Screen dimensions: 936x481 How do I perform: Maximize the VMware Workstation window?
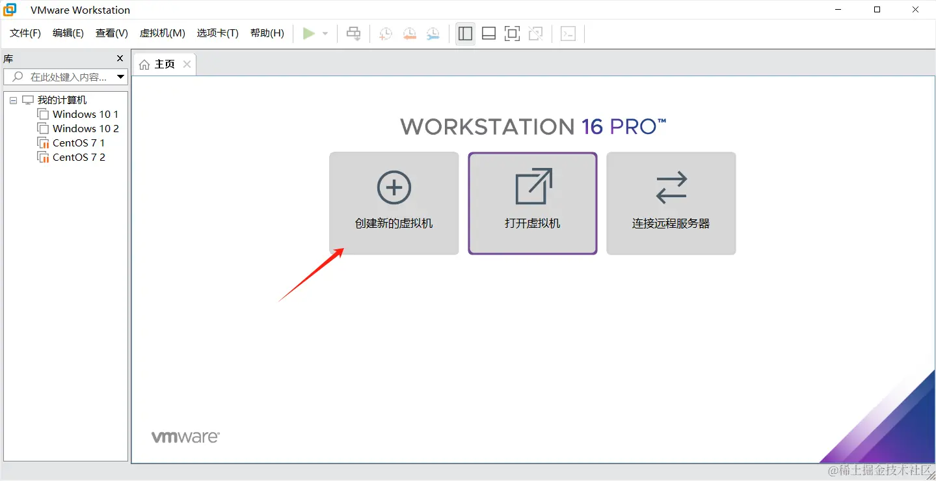click(877, 10)
